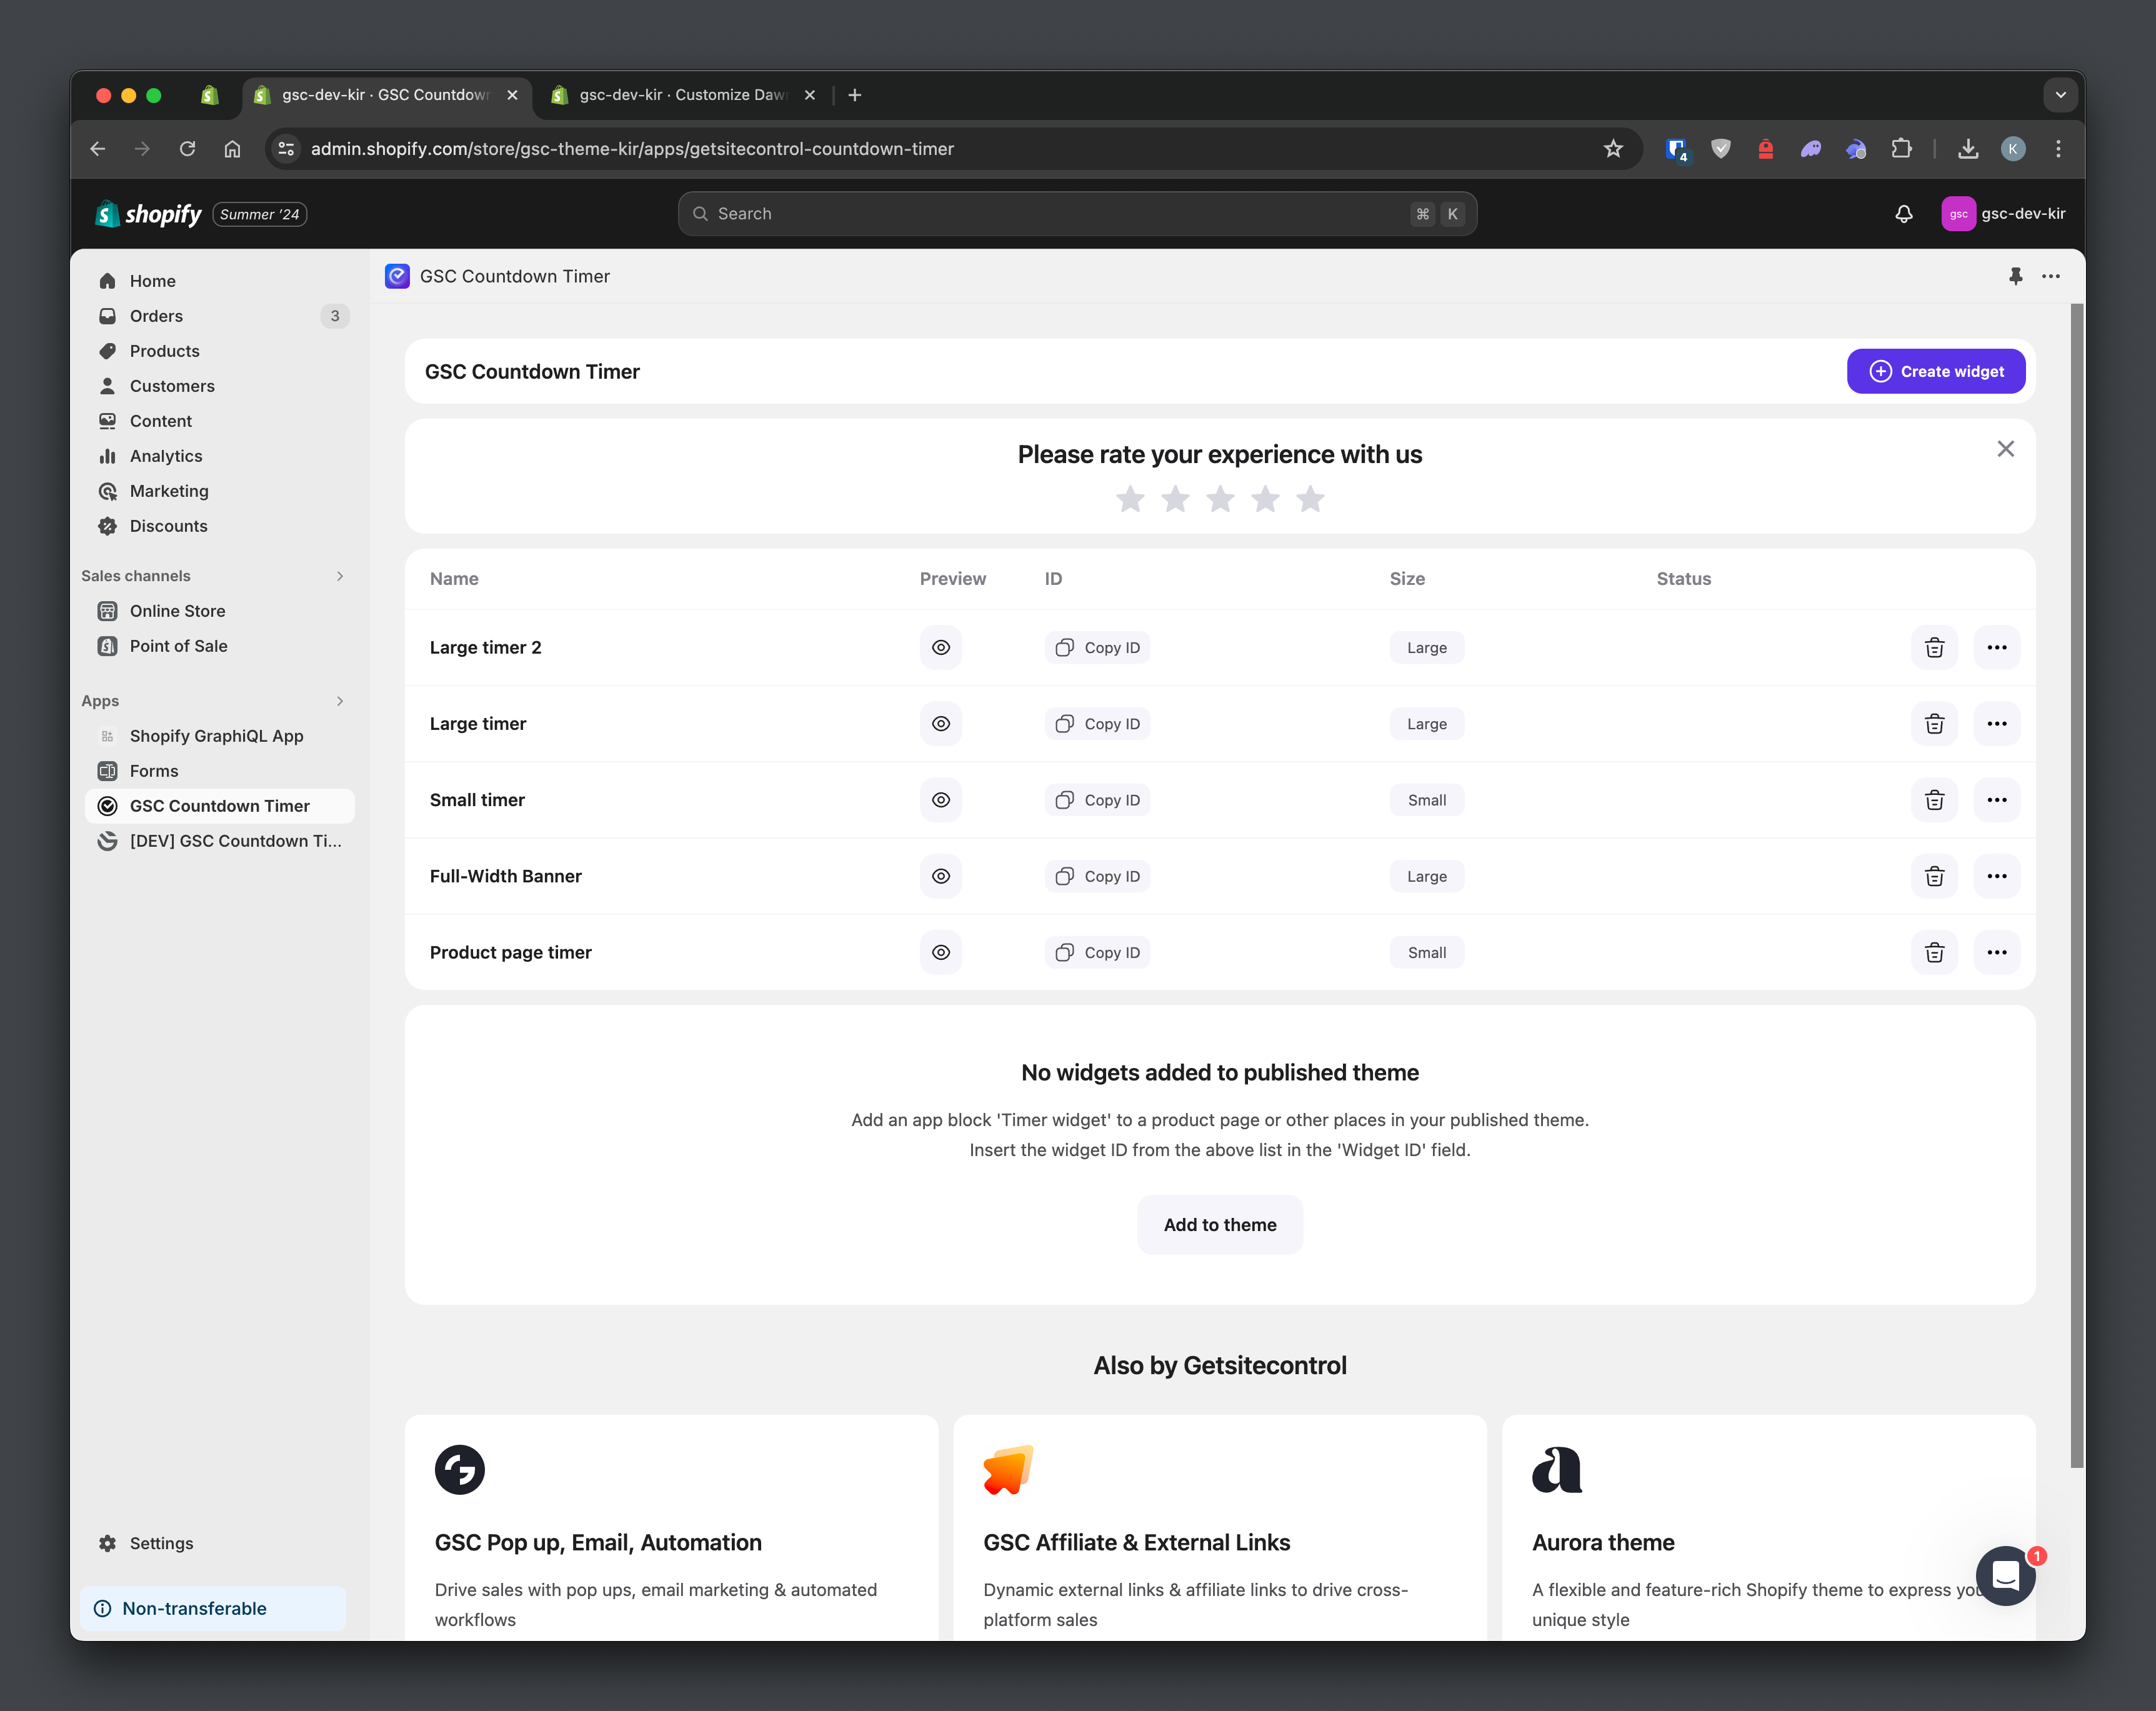Copy ID of Full-Width Banner widget
This screenshot has height=1711, width=2156.
pos(1098,876)
